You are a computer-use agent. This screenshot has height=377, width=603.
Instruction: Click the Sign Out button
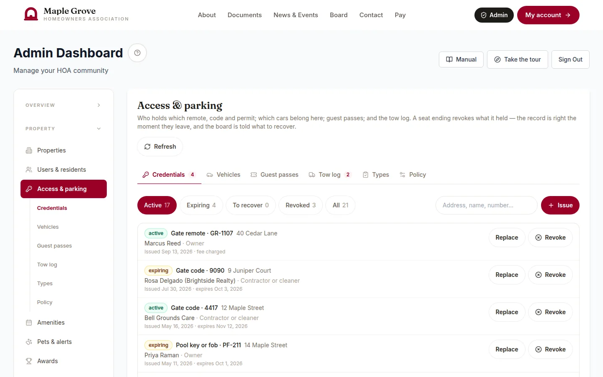pos(570,59)
